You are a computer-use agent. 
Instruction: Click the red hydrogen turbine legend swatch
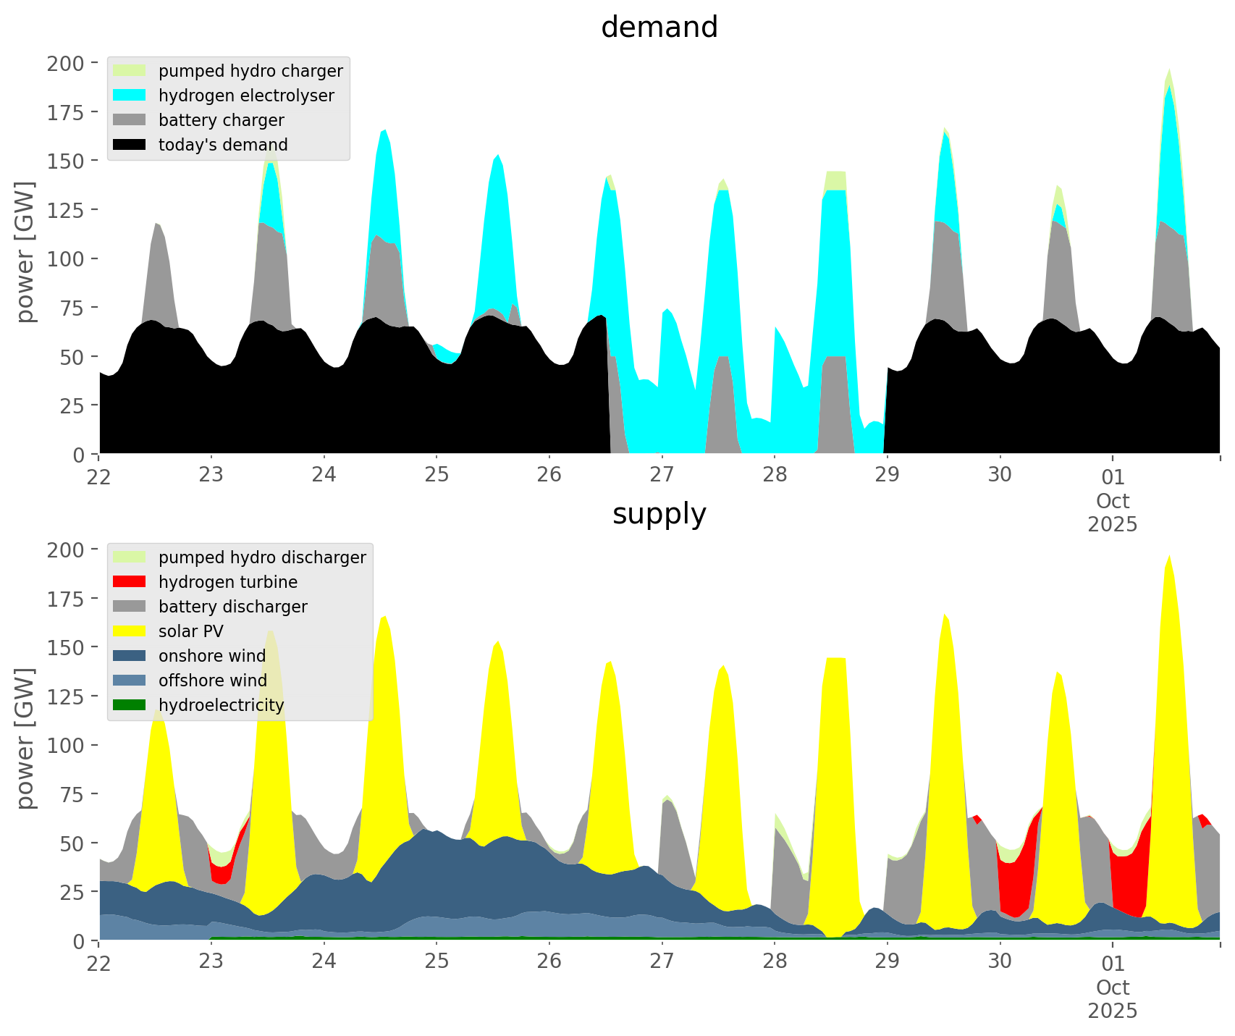click(x=130, y=582)
